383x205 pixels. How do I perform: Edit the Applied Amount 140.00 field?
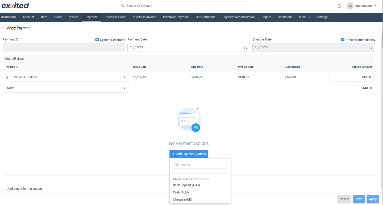coord(352,77)
